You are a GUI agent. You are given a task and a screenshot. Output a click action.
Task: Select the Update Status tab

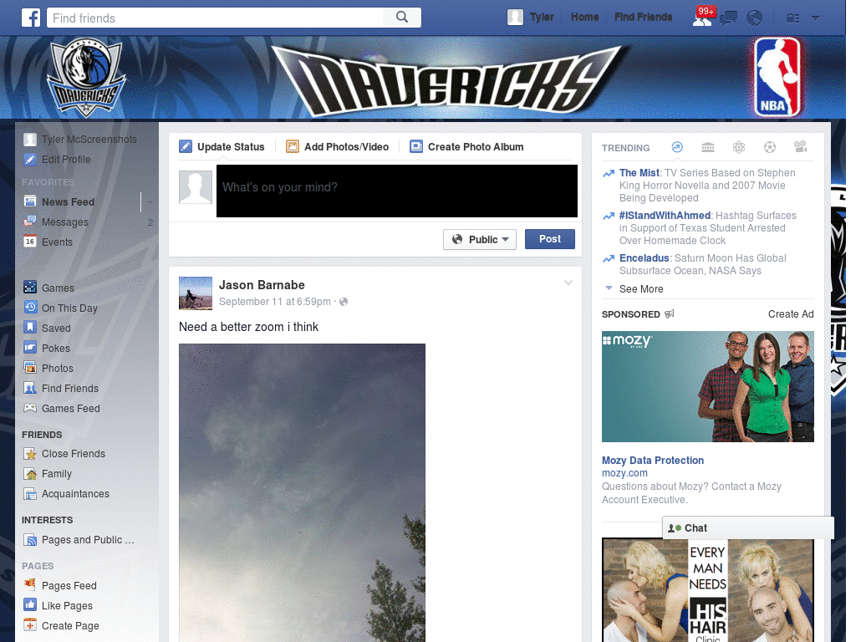pyautogui.click(x=222, y=147)
